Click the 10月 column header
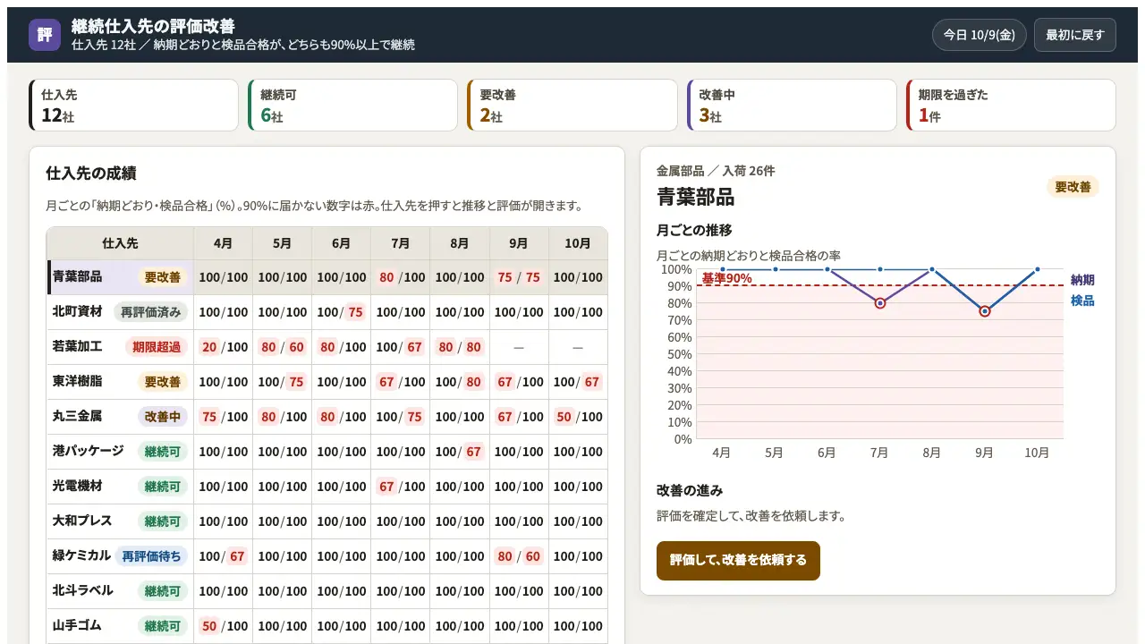Screen dimensions: 1145x644 click(x=579, y=243)
